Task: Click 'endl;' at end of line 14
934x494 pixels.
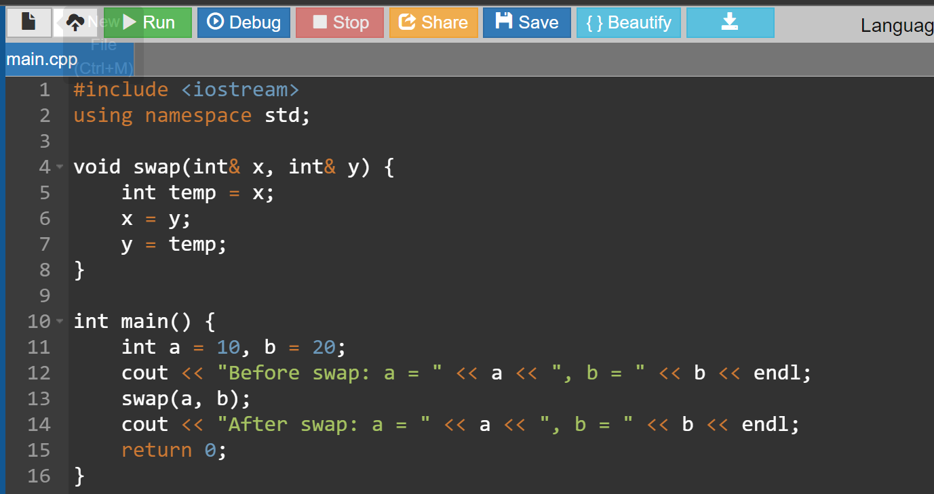Action: click(x=771, y=424)
